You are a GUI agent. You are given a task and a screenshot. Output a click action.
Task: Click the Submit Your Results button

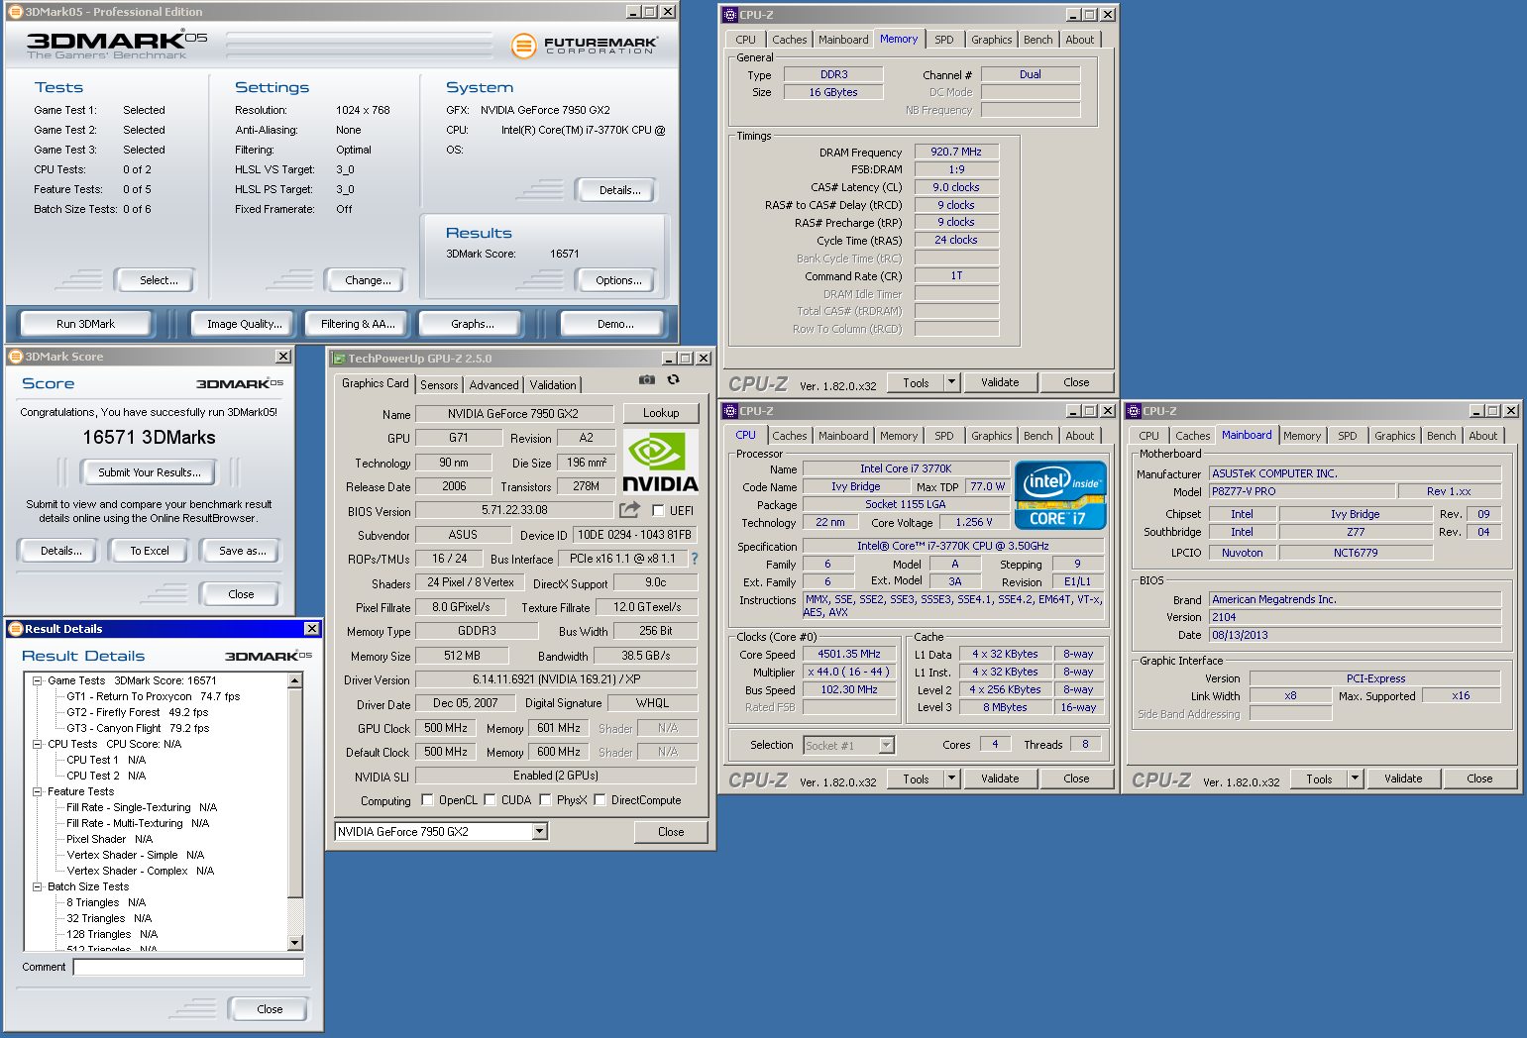(150, 472)
